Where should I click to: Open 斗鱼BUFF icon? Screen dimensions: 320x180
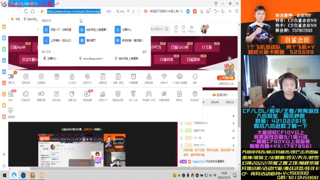pyautogui.click(x=103, y=94)
